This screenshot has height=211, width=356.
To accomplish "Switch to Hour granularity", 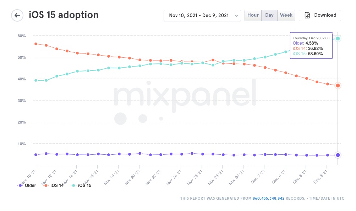I will 253,15.
